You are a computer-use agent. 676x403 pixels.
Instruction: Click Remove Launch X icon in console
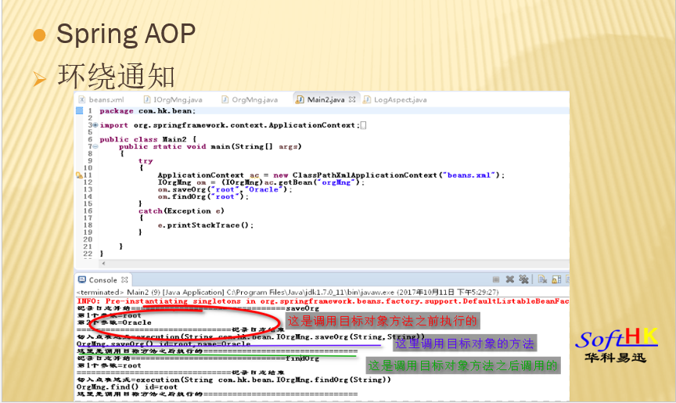[x=509, y=279]
